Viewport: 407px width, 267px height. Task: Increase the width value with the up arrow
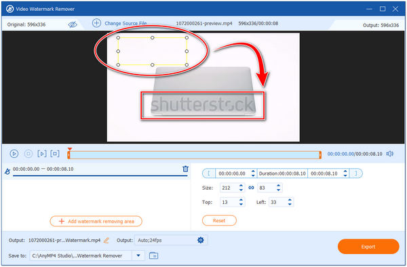pyautogui.click(x=241, y=186)
